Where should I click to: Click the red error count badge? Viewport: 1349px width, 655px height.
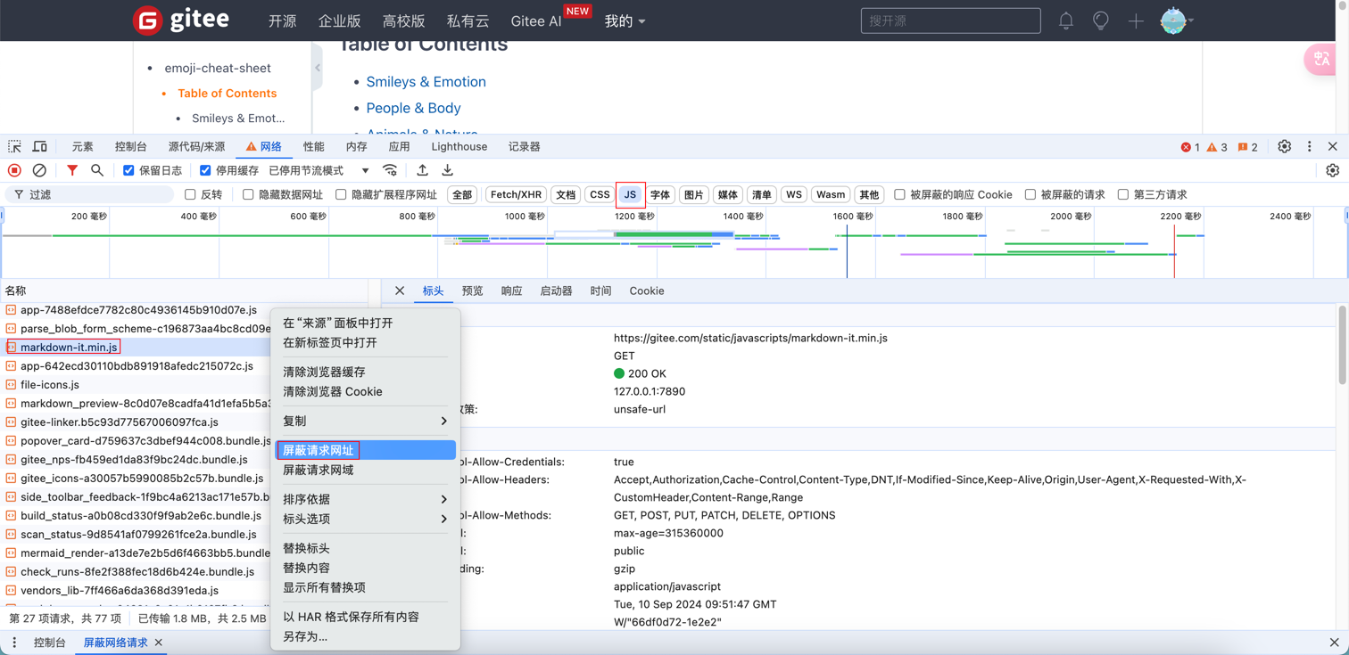tap(1190, 147)
